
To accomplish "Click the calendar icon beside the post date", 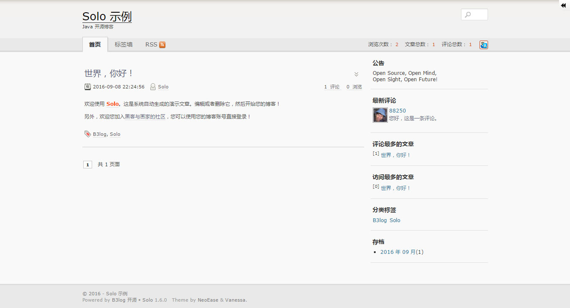I will pyautogui.click(x=87, y=87).
